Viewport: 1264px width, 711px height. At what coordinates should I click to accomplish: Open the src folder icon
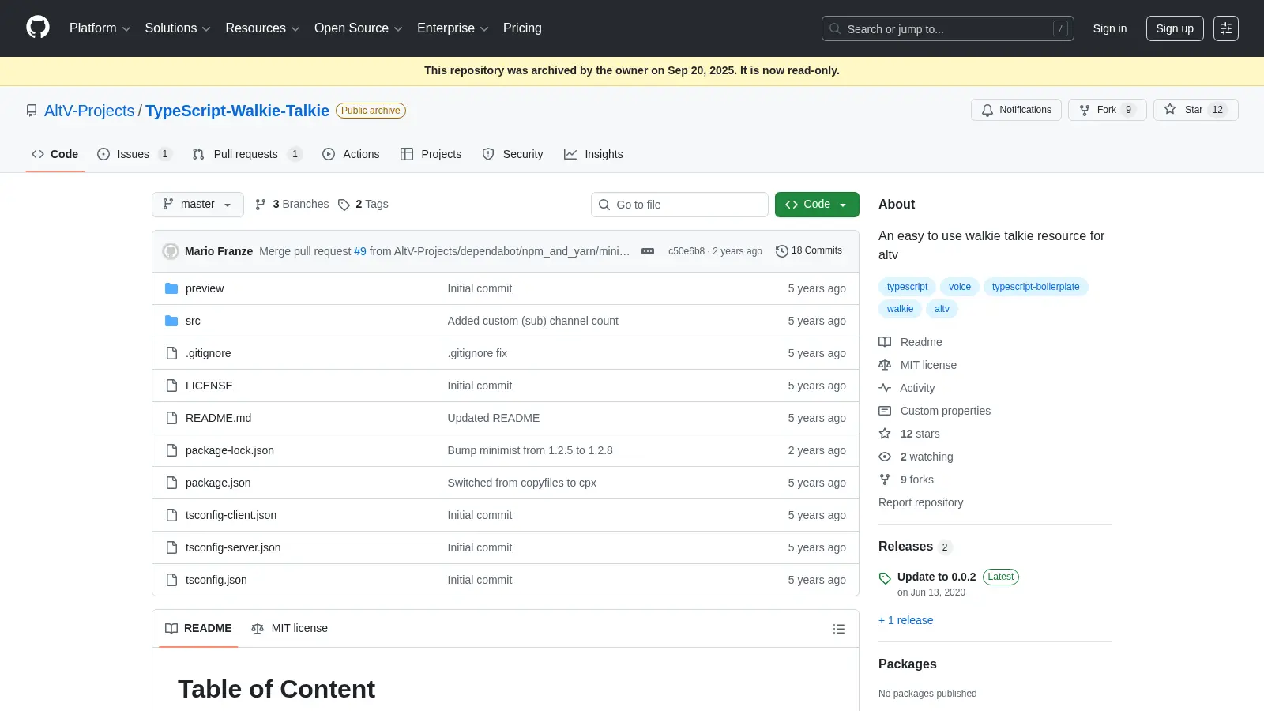click(171, 321)
